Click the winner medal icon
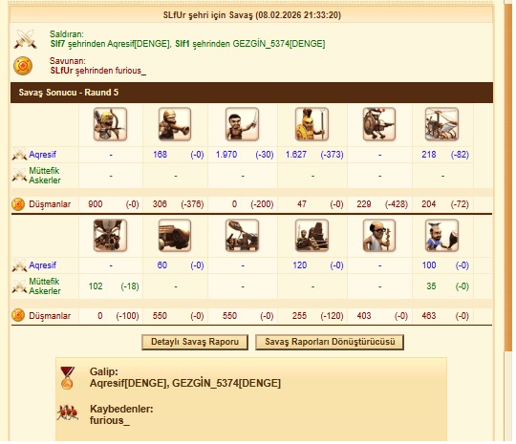 (x=67, y=378)
